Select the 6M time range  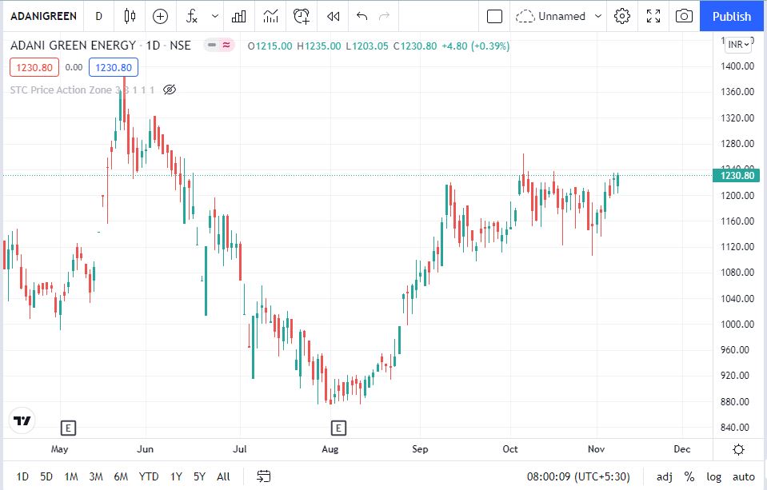click(121, 476)
